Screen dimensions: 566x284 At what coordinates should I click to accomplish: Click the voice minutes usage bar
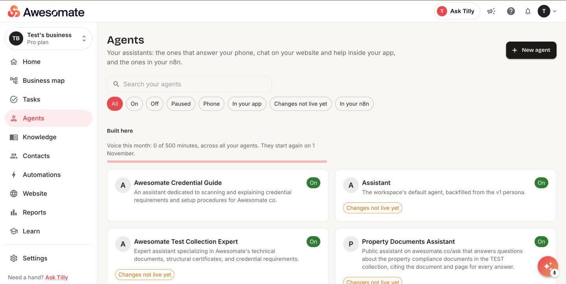click(x=217, y=161)
